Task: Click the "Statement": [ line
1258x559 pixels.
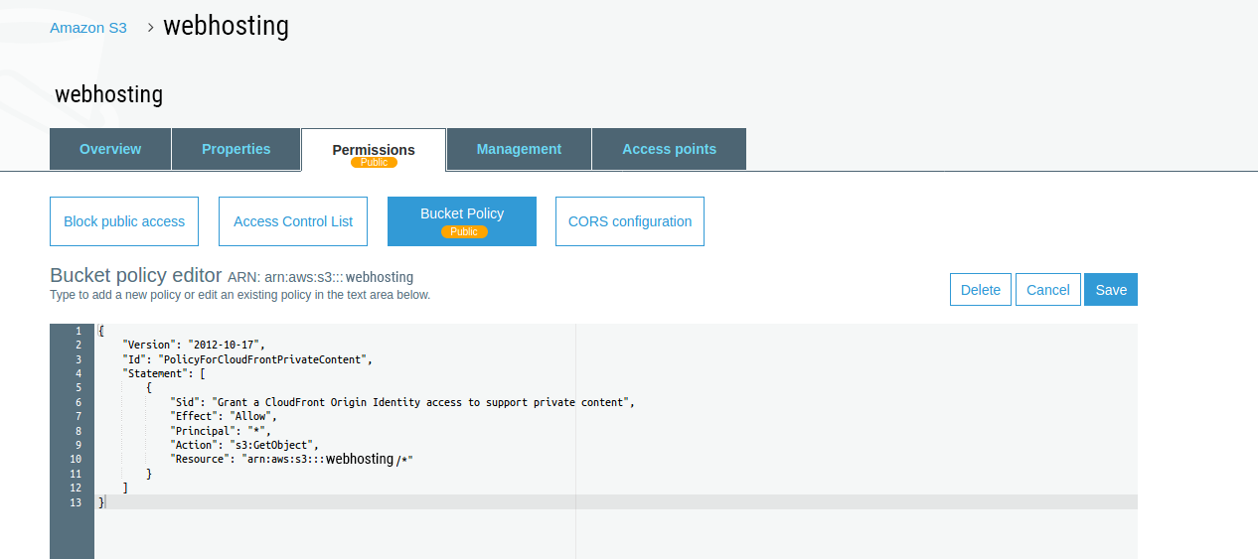Action: [x=163, y=373]
